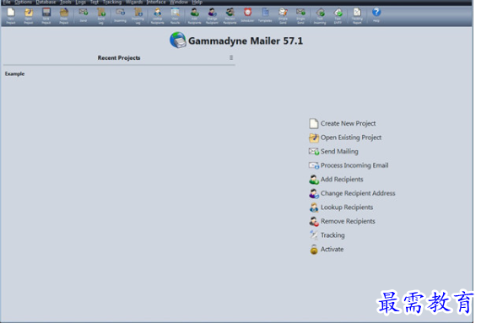Click the Single Send icon with green badge
481x329 pixels.
pyautogui.click(x=300, y=15)
